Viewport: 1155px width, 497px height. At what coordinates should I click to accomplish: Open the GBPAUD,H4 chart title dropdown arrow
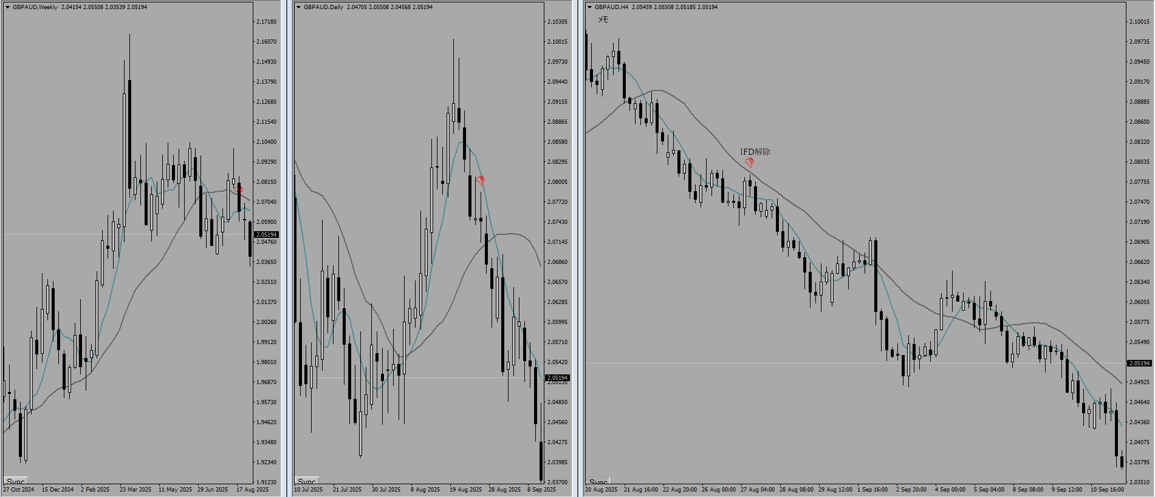[x=589, y=7]
